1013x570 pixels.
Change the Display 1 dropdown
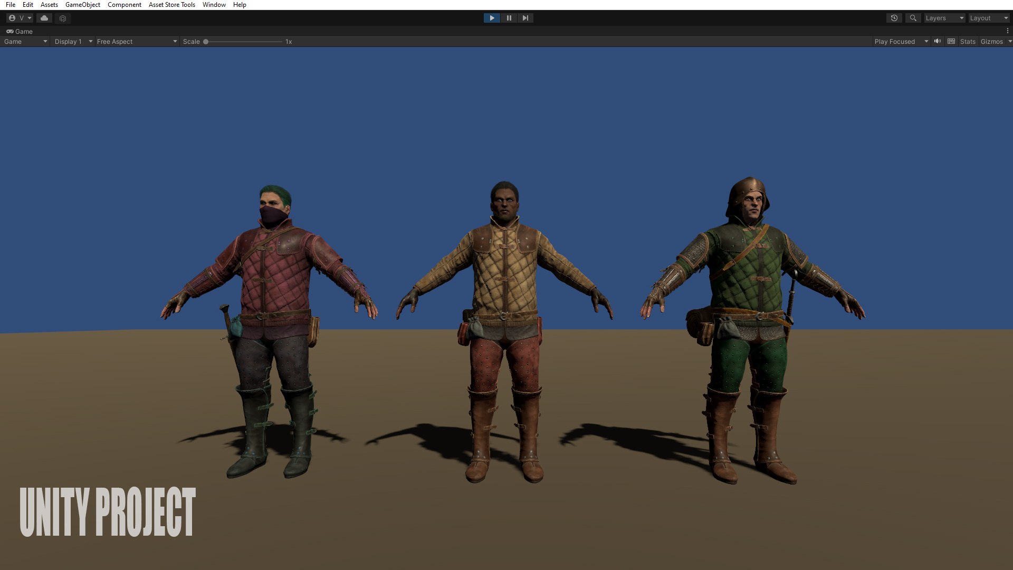click(x=73, y=41)
